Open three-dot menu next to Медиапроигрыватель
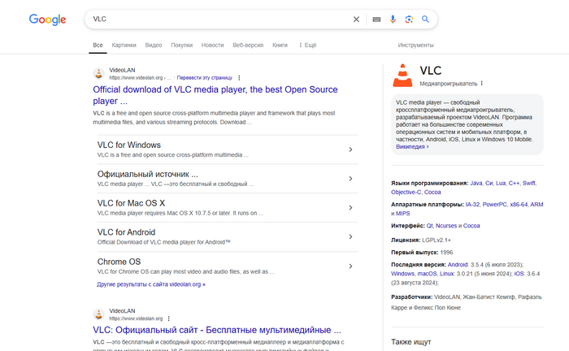The image size is (569, 351). 482,83
